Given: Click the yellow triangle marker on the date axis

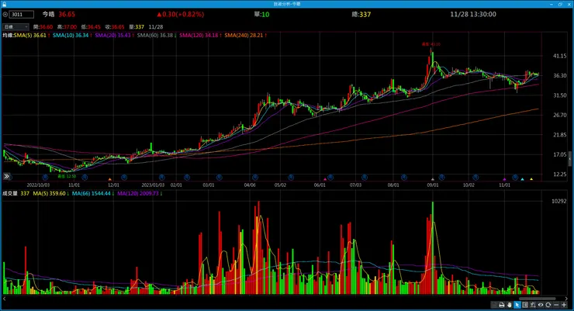Looking at the screenshot, I should 531,179.
